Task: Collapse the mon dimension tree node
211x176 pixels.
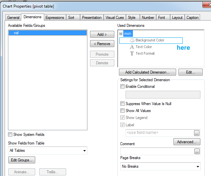Action: pyautogui.click(x=121, y=33)
